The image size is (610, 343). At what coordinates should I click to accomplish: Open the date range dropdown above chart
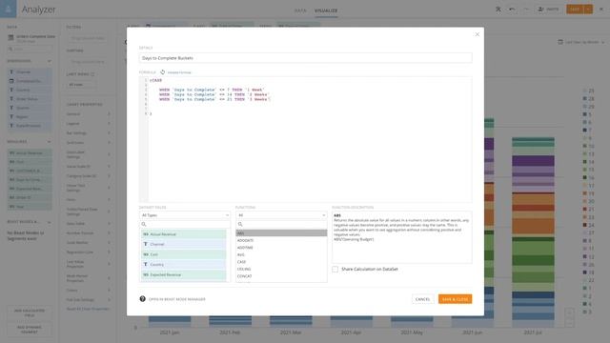(581, 42)
